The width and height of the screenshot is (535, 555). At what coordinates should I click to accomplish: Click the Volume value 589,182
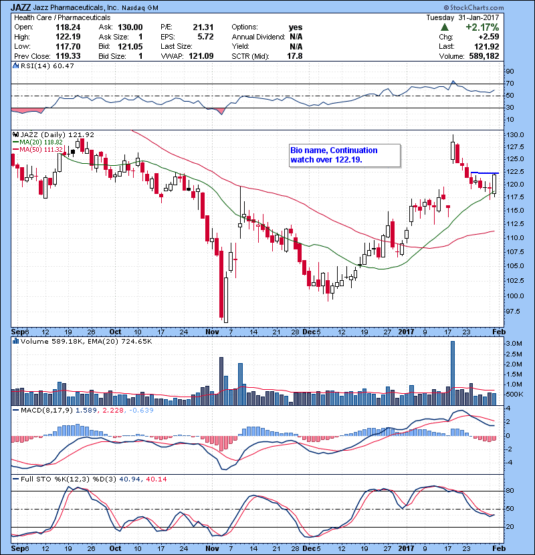tap(484, 56)
